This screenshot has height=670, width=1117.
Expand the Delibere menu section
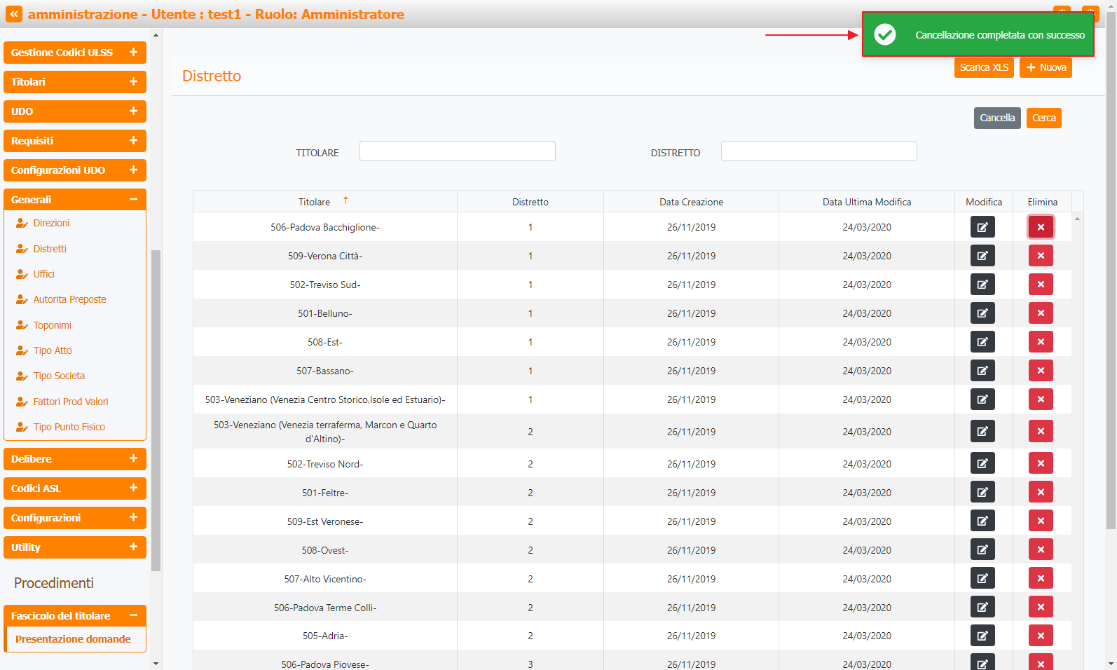(74, 459)
